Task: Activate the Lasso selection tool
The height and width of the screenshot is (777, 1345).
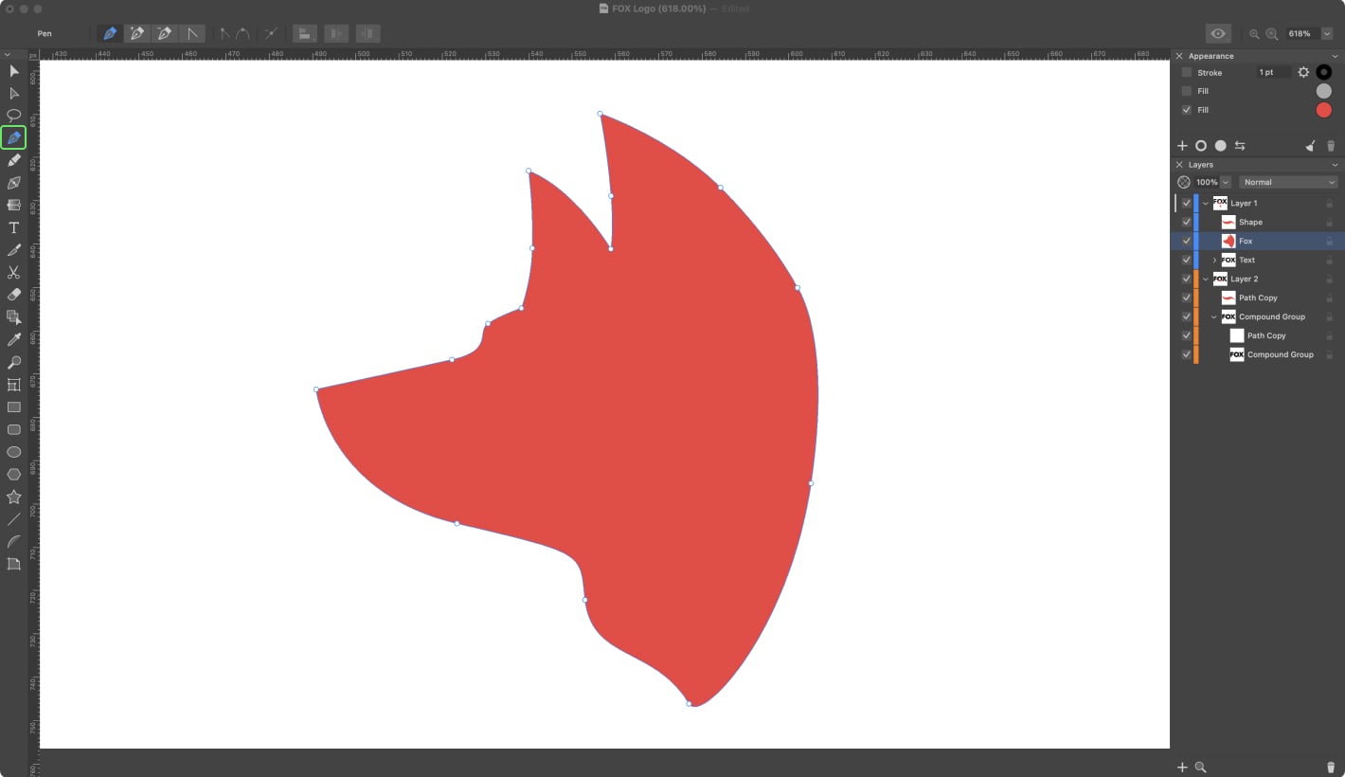Action: pos(13,116)
